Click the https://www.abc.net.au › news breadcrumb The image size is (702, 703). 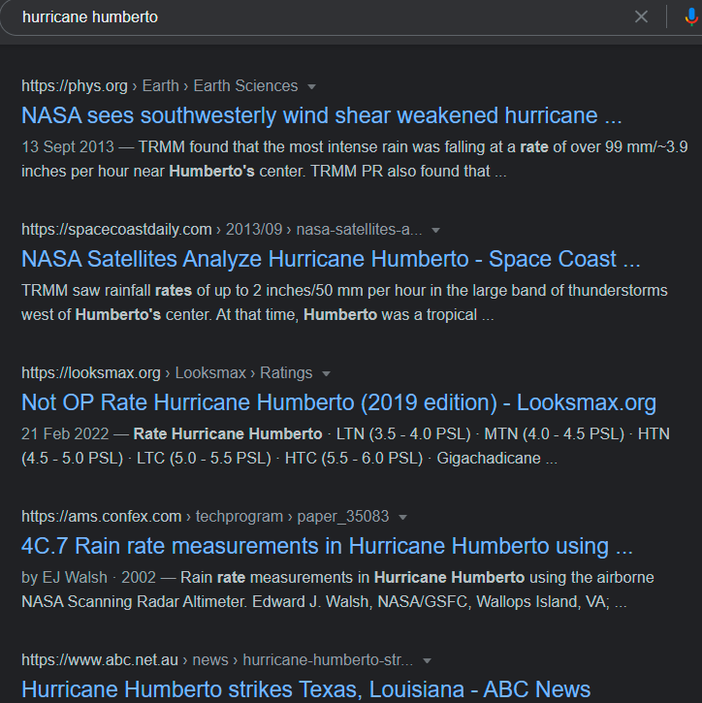(x=217, y=659)
